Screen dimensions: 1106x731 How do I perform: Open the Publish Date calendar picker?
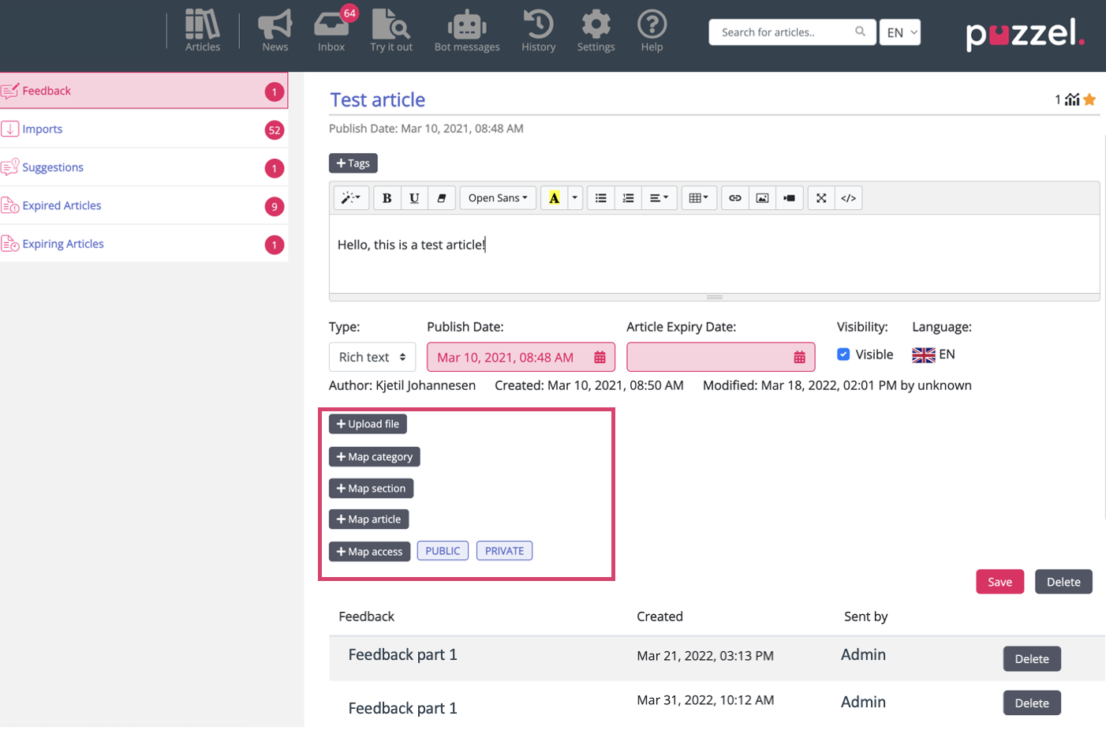tap(600, 358)
